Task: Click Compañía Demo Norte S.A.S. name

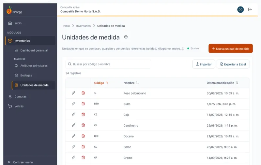Action: point(80,11)
